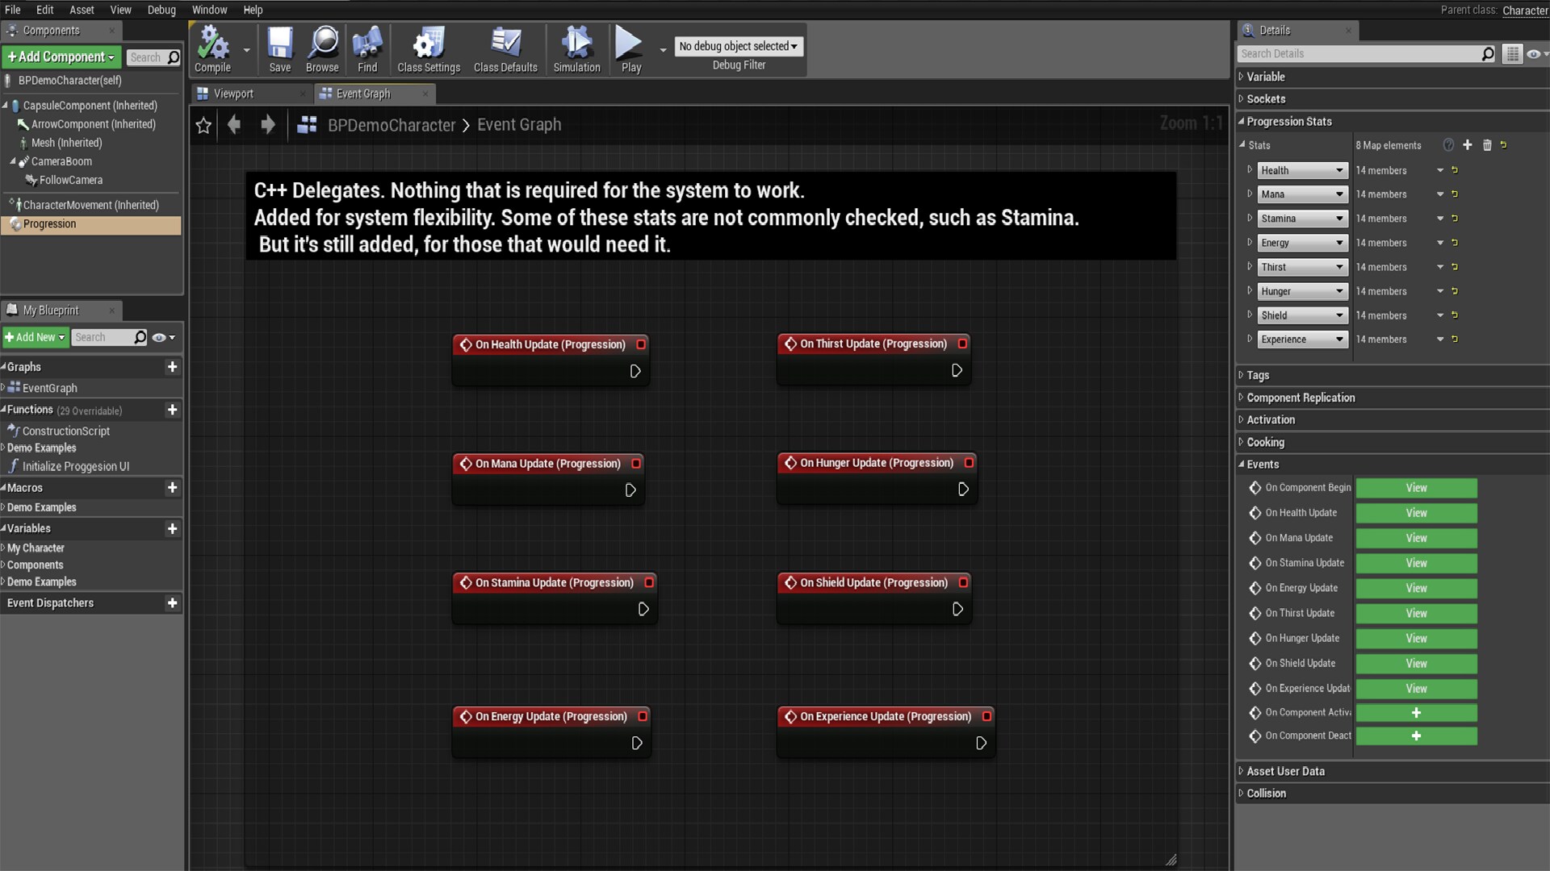Click the eye icon atop the Details panel
The width and height of the screenshot is (1550, 871).
(1535, 53)
